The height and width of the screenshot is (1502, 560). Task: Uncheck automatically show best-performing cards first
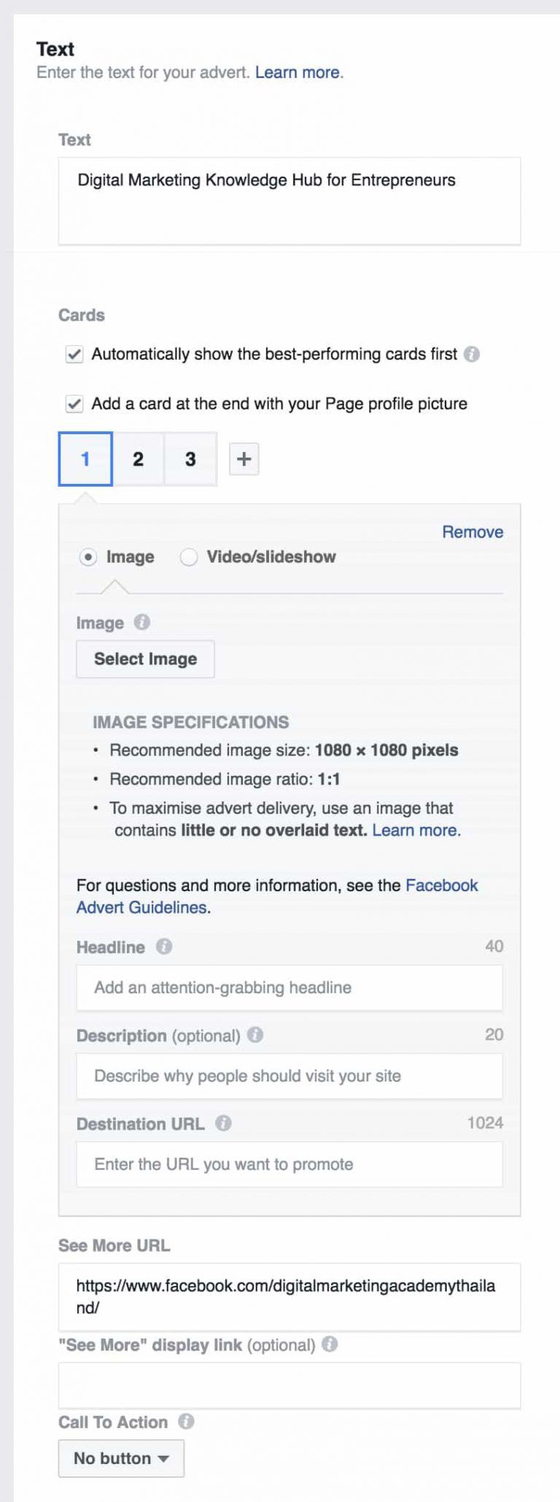pyautogui.click(x=74, y=355)
